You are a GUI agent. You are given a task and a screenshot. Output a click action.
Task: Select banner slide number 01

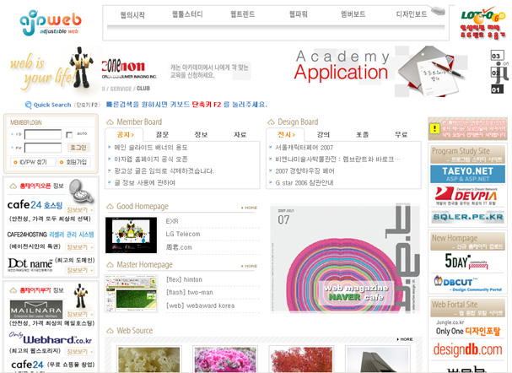coord(497,89)
